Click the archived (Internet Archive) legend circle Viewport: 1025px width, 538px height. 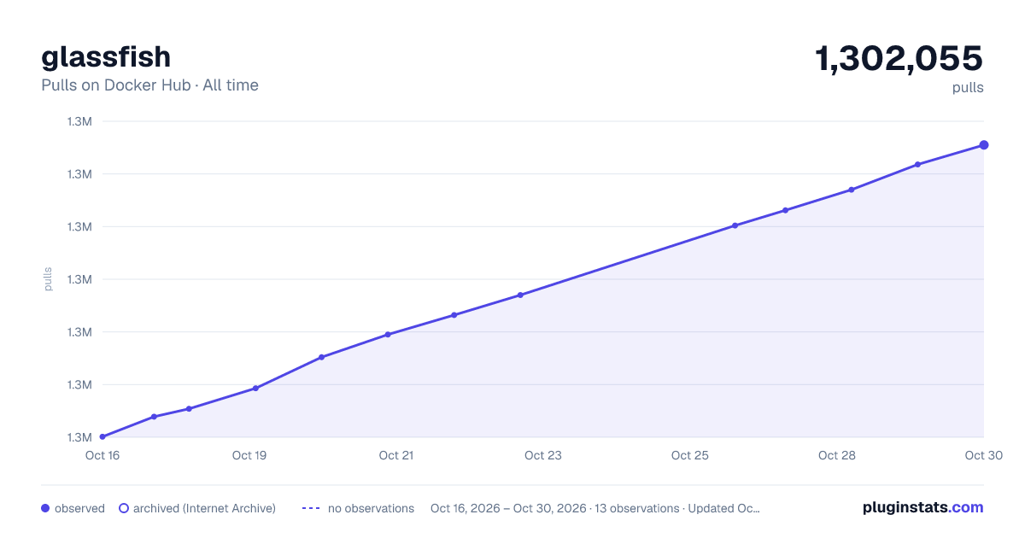click(x=123, y=508)
